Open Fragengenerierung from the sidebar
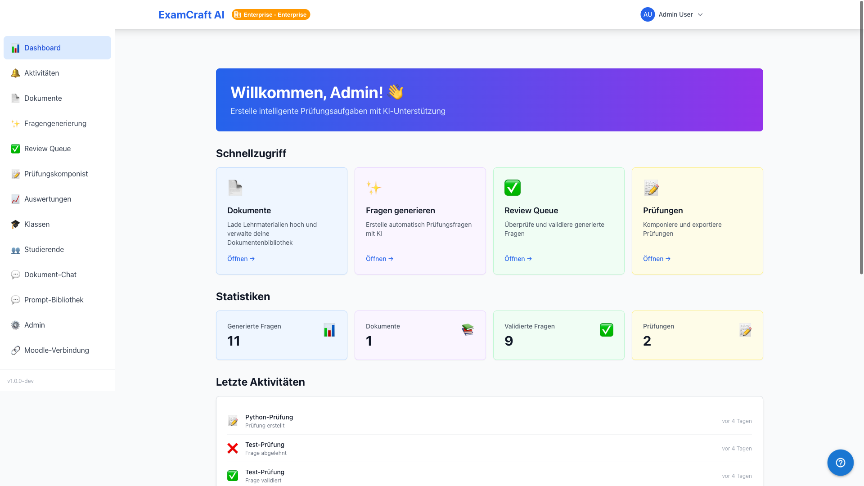The image size is (864, 486). click(57, 123)
